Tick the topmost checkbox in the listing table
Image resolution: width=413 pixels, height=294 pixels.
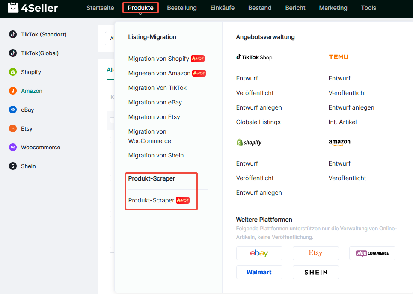click(112, 120)
